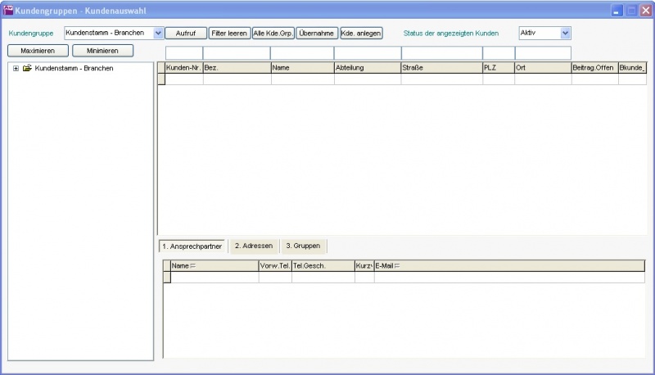The height and width of the screenshot is (375, 655).
Task: Select the Kundenstamm - Branchen tree item
Action: (x=74, y=68)
